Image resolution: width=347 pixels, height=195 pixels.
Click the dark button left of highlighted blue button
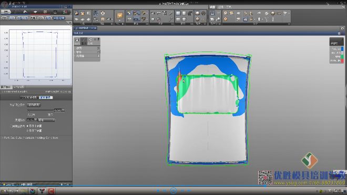(29, 97)
